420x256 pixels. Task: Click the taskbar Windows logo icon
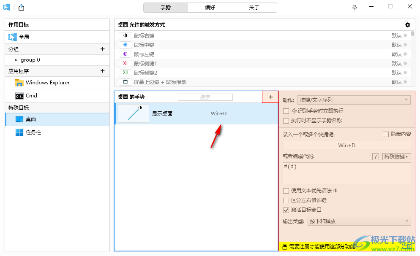pos(19,132)
